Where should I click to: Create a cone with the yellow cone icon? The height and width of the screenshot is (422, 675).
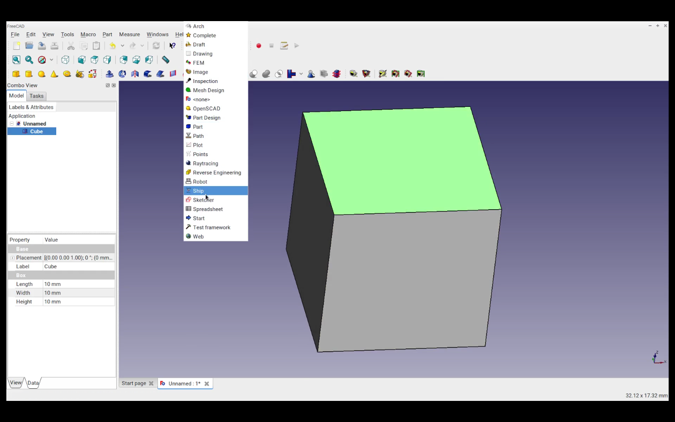(x=54, y=74)
